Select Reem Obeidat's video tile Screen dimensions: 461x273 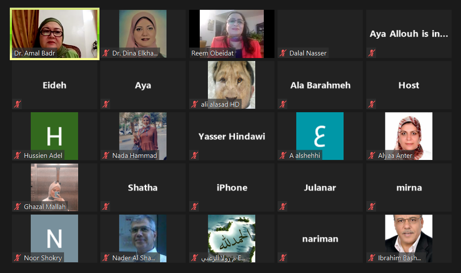coord(232,34)
